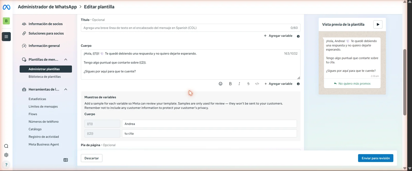Click the body text area resize handle
Viewport: 412px width, 171px height.
tap(299, 78)
